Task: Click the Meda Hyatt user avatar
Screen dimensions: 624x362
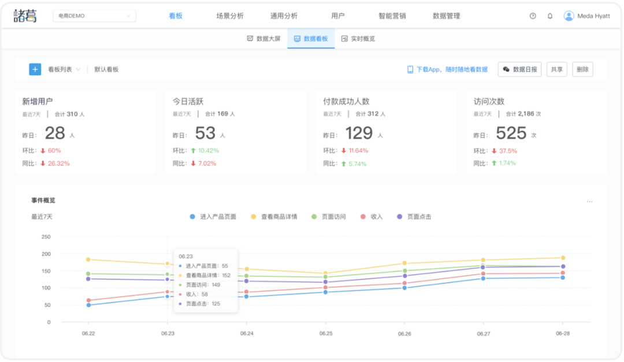Action: tap(569, 16)
